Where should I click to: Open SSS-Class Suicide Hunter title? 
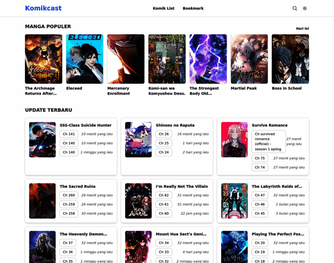coord(86,125)
